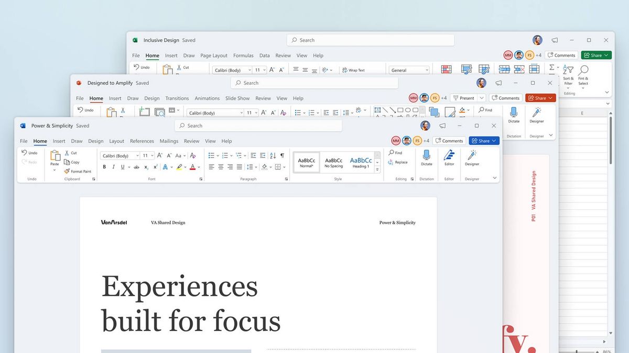Toggle Bold in Word Font group

104,167
